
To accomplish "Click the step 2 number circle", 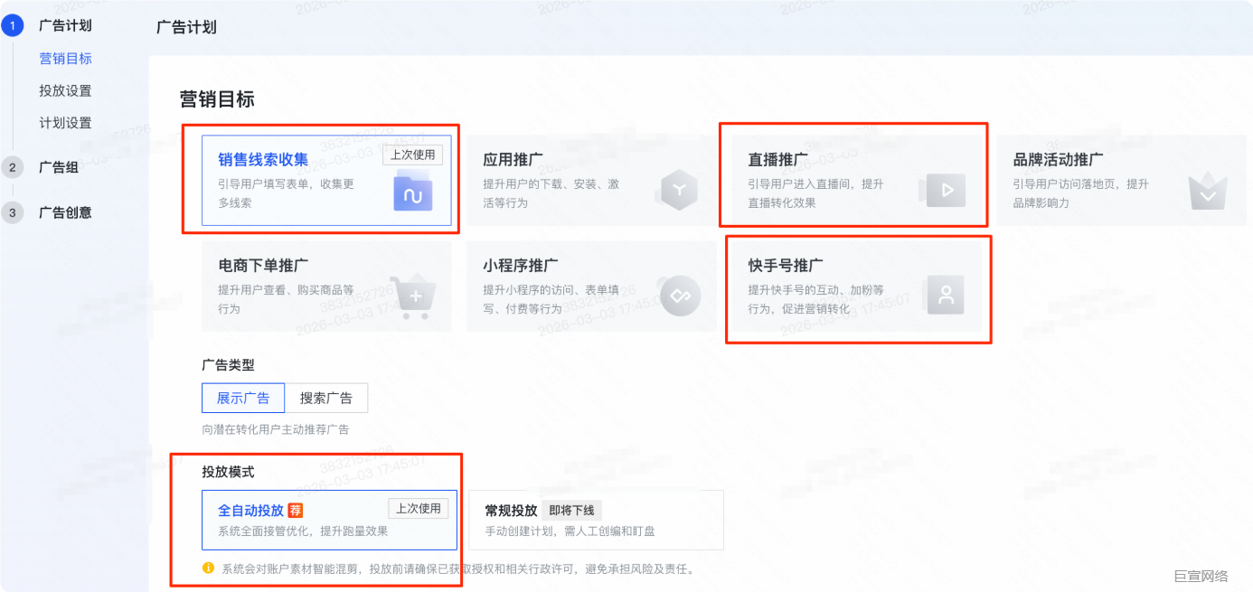I will [13, 167].
